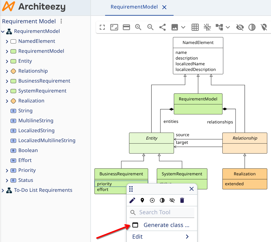271x242 pixels.
Task: Click the fullscreen toggle icon in diagram toolbar
Action: click(x=102, y=27)
